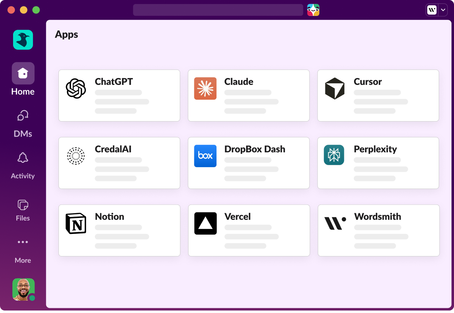Open the Claude app title

[x=239, y=82]
